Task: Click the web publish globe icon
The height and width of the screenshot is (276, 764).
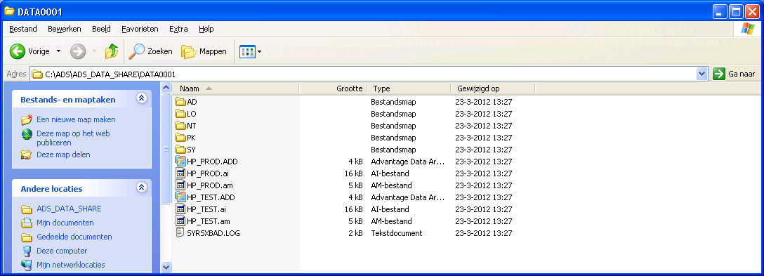Action: pyautogui.click(x=27, y=134)
